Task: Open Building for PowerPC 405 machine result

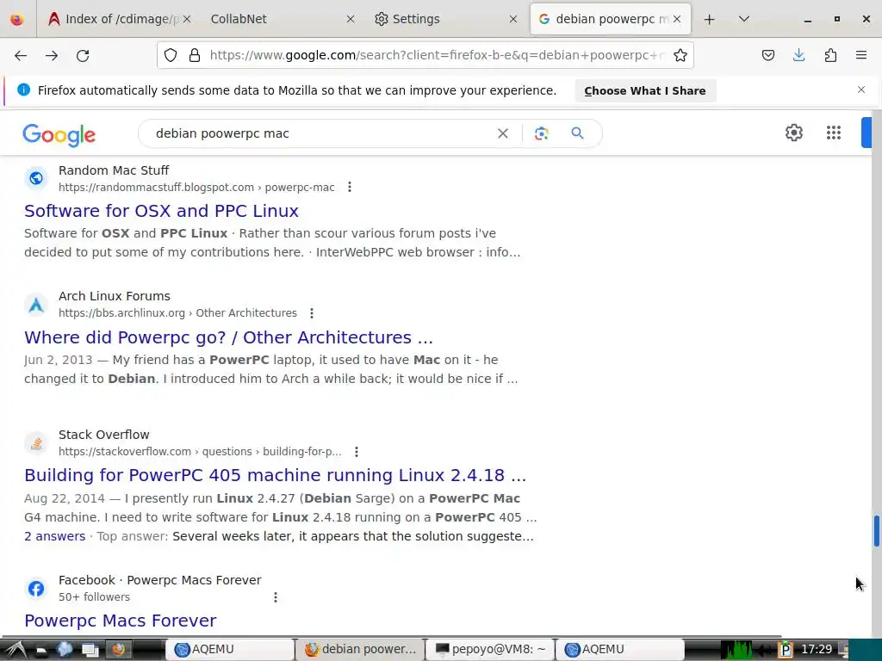Action: tap(275, 475)
